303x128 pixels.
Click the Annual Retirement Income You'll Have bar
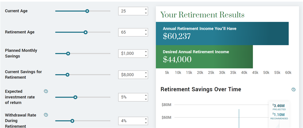222,33
